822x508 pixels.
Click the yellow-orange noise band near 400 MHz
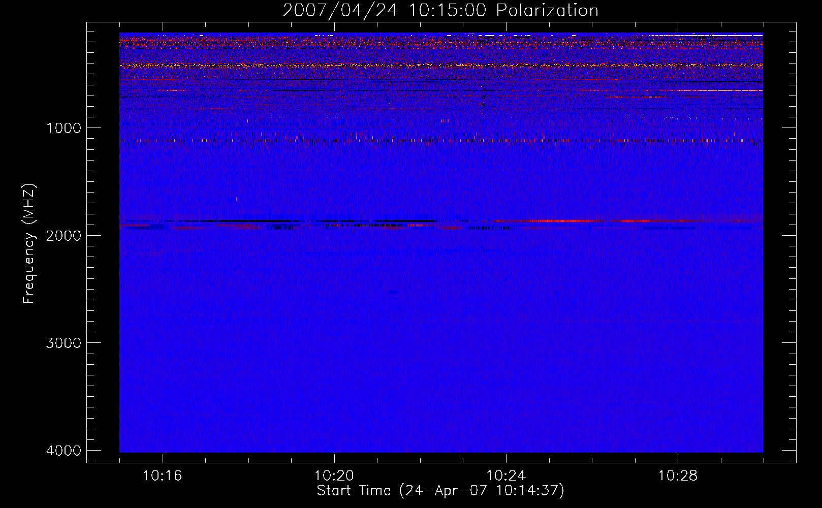tap(441, 66)
